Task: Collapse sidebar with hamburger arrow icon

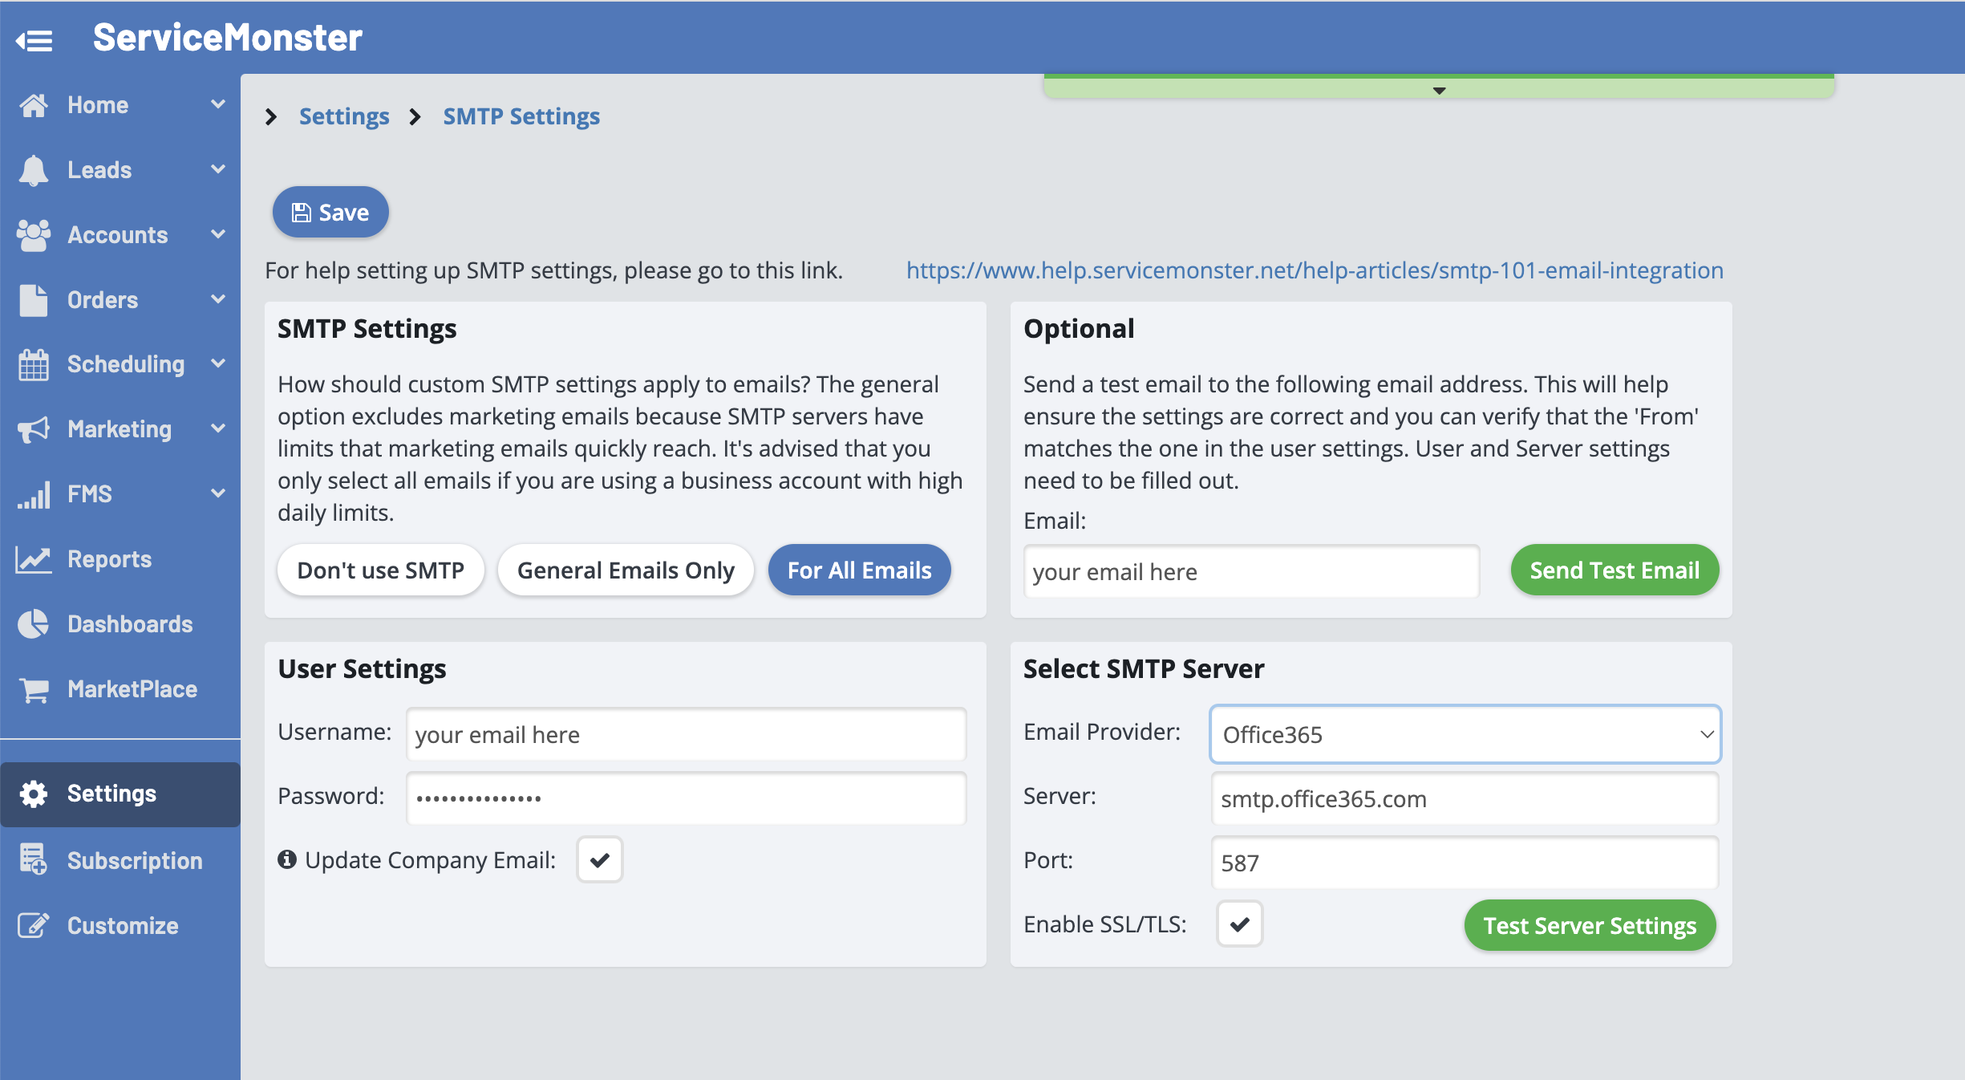Action: point(34,39)
